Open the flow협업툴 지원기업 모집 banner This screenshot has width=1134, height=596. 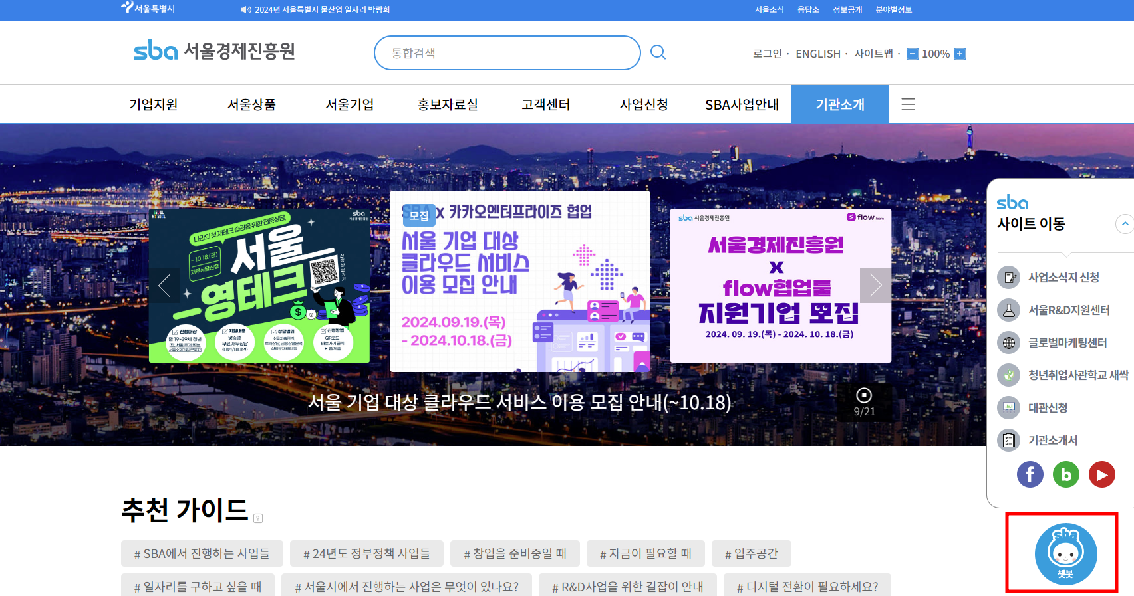click(781, 286)
